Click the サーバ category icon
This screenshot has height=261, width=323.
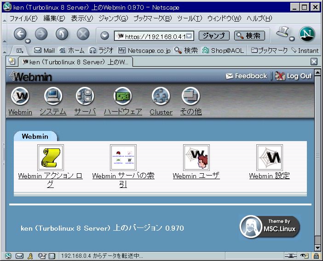[85, 96]
